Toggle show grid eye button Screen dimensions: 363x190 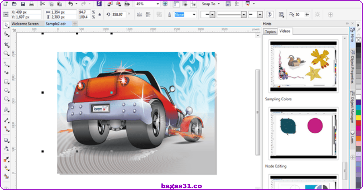click(185, 4)
